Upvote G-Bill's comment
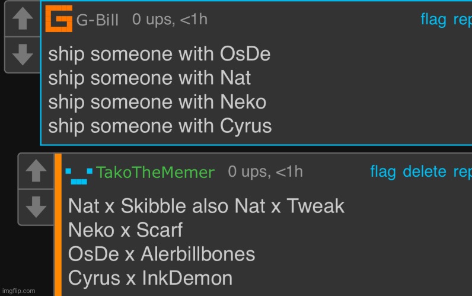This screenshot has height=296, width=472. pyautogui.click(x=23, y=18)
